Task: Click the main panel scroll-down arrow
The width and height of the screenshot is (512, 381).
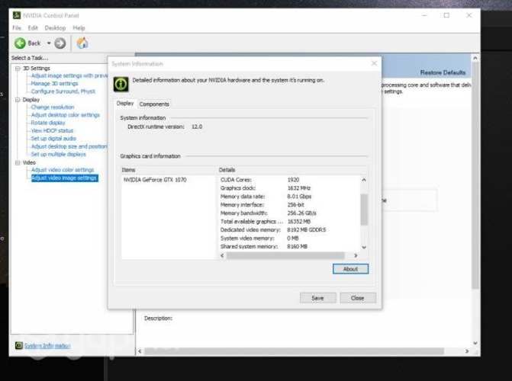Action: coord(475,343)
